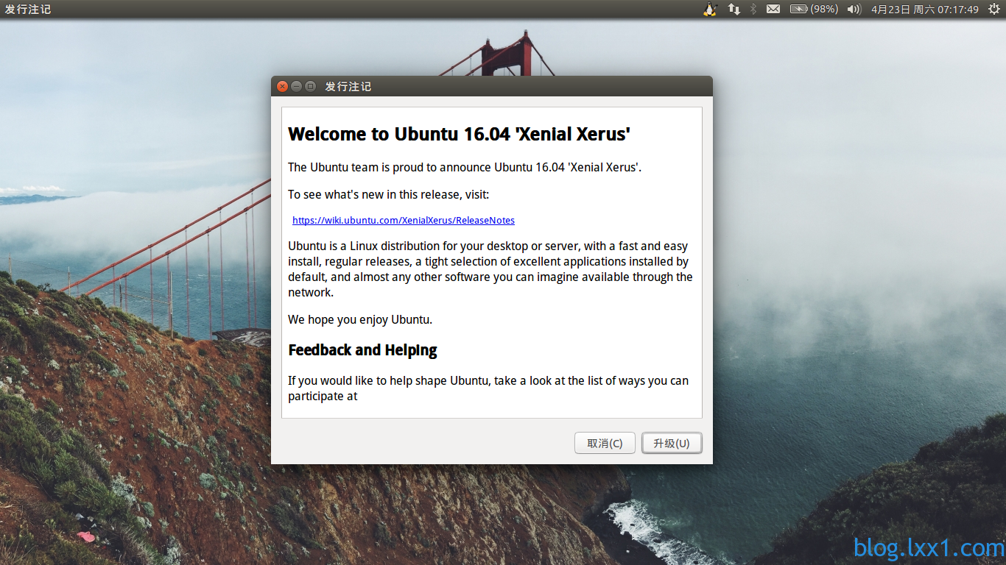Open the battery indicator showing 98%
This screenshot has height=565, width=1006.
[814, 9]
